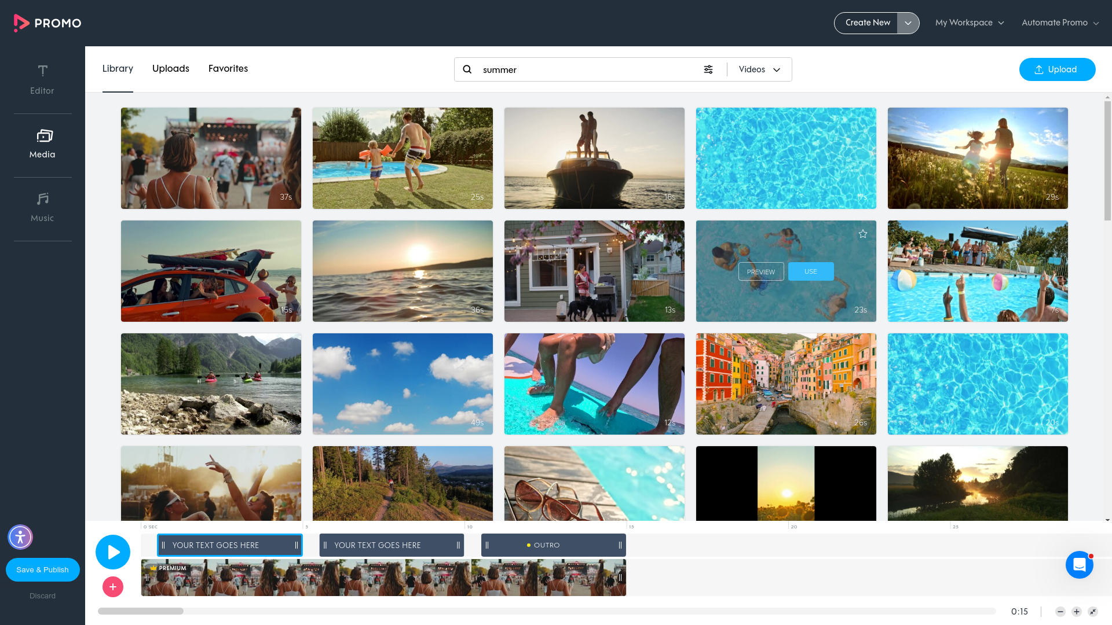Click the premium video track strip
1112x625 pixels.
coord(383,578)
